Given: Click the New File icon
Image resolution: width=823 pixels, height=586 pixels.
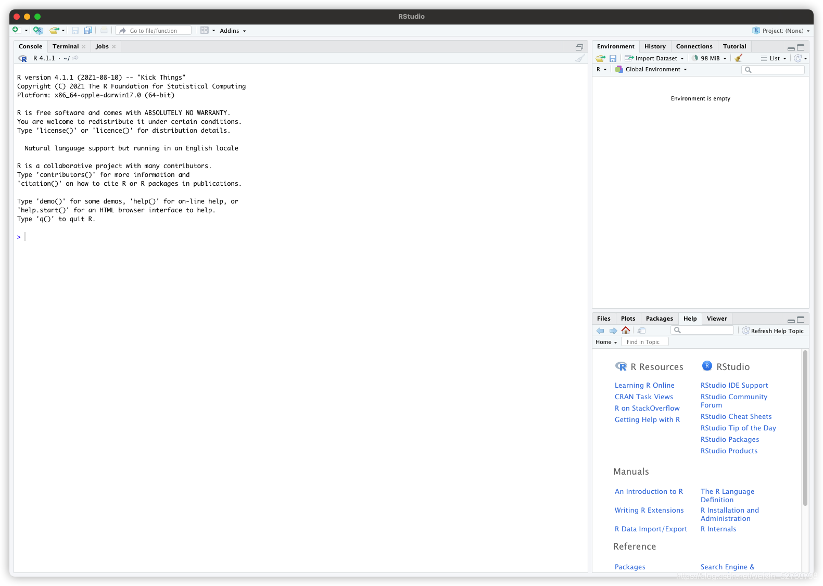Looking at the screenshot, I should [x=16, y=30].
